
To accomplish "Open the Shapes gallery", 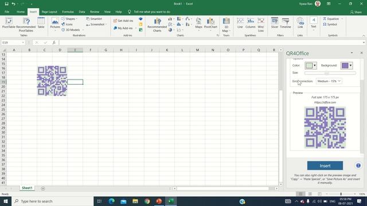I will tap(69, 19).
